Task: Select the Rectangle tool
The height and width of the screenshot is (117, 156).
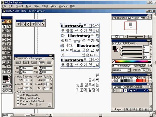Action: click(9, 40)
